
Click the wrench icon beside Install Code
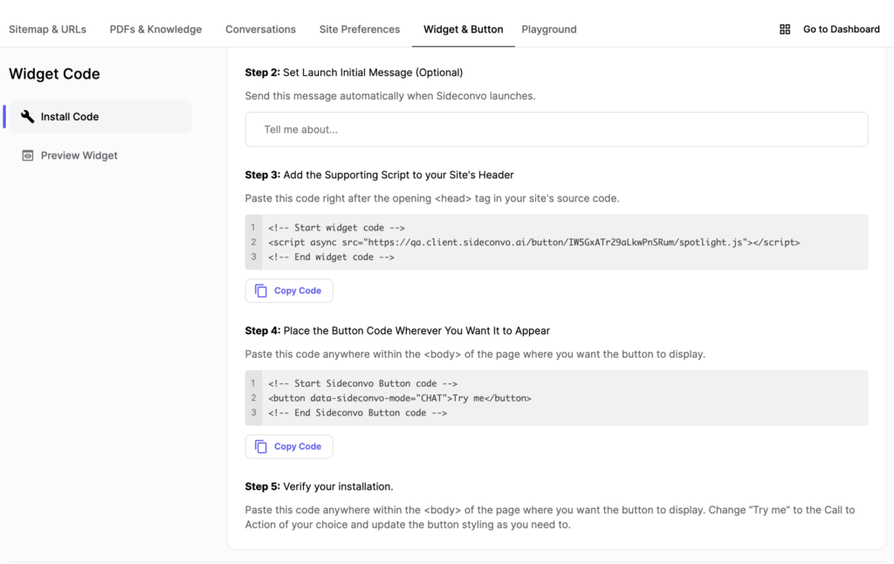point(28,117)
